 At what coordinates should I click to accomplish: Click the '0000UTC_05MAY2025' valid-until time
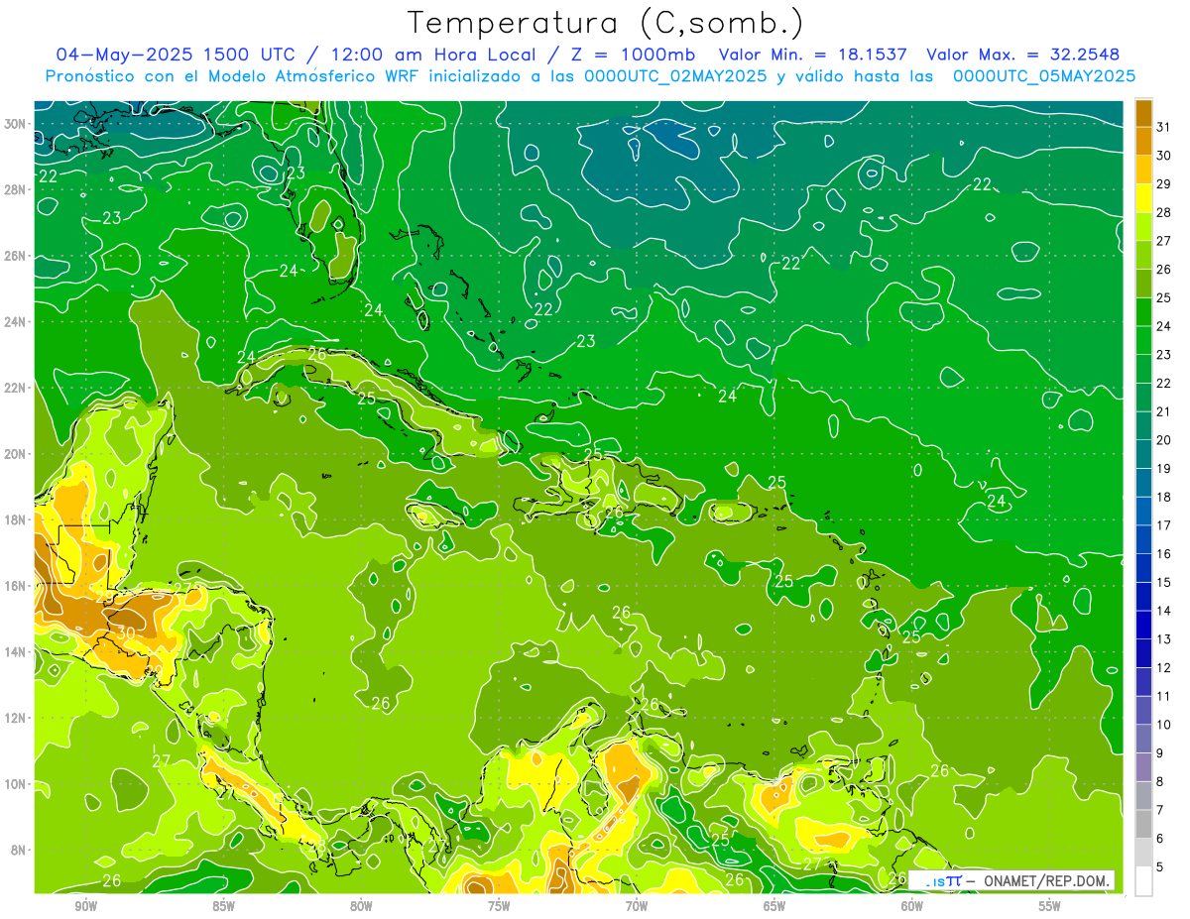(x=1044, y=76)
